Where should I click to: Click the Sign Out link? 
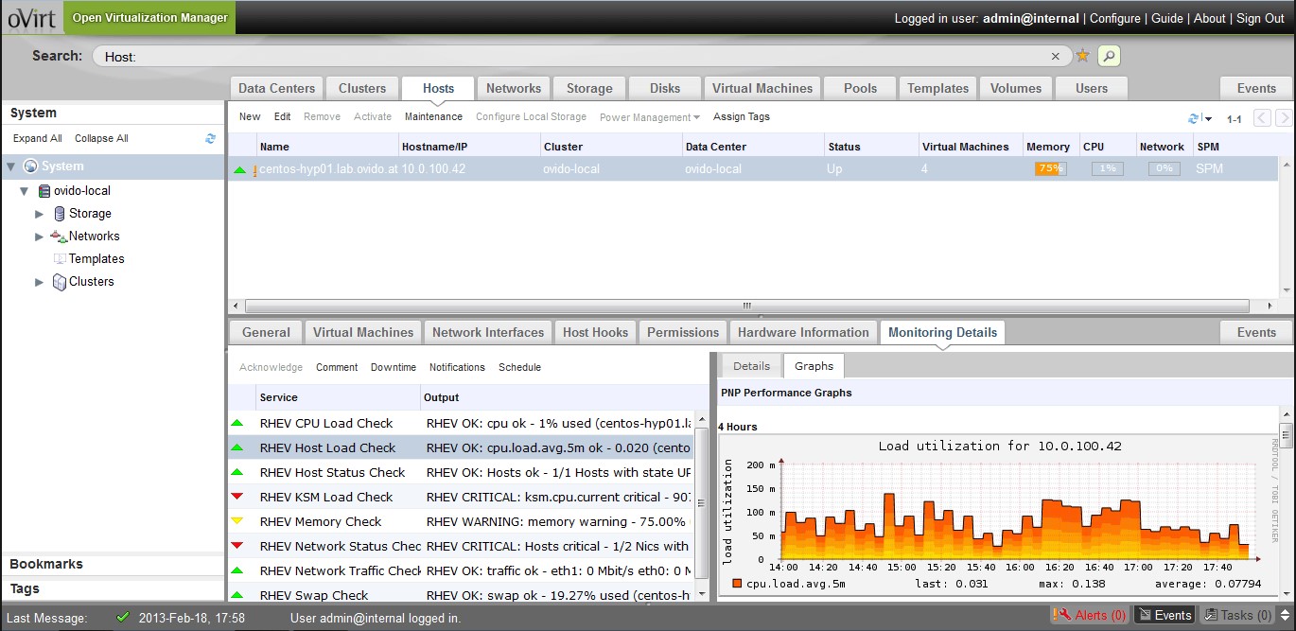(1260, 18)
